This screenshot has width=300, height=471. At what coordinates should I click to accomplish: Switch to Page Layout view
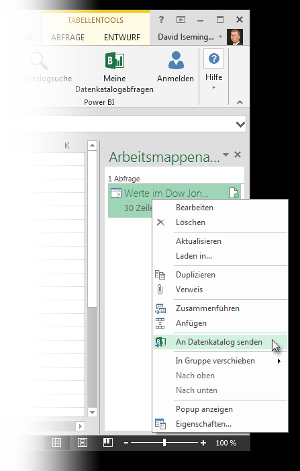coord(82,443)
